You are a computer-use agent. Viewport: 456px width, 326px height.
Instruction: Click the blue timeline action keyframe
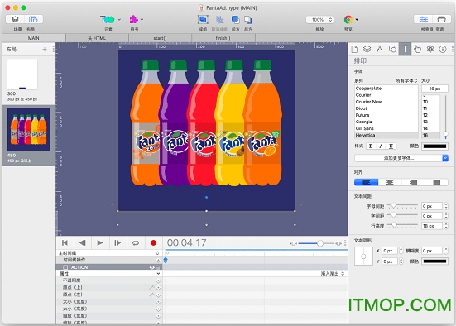point(166,260)
